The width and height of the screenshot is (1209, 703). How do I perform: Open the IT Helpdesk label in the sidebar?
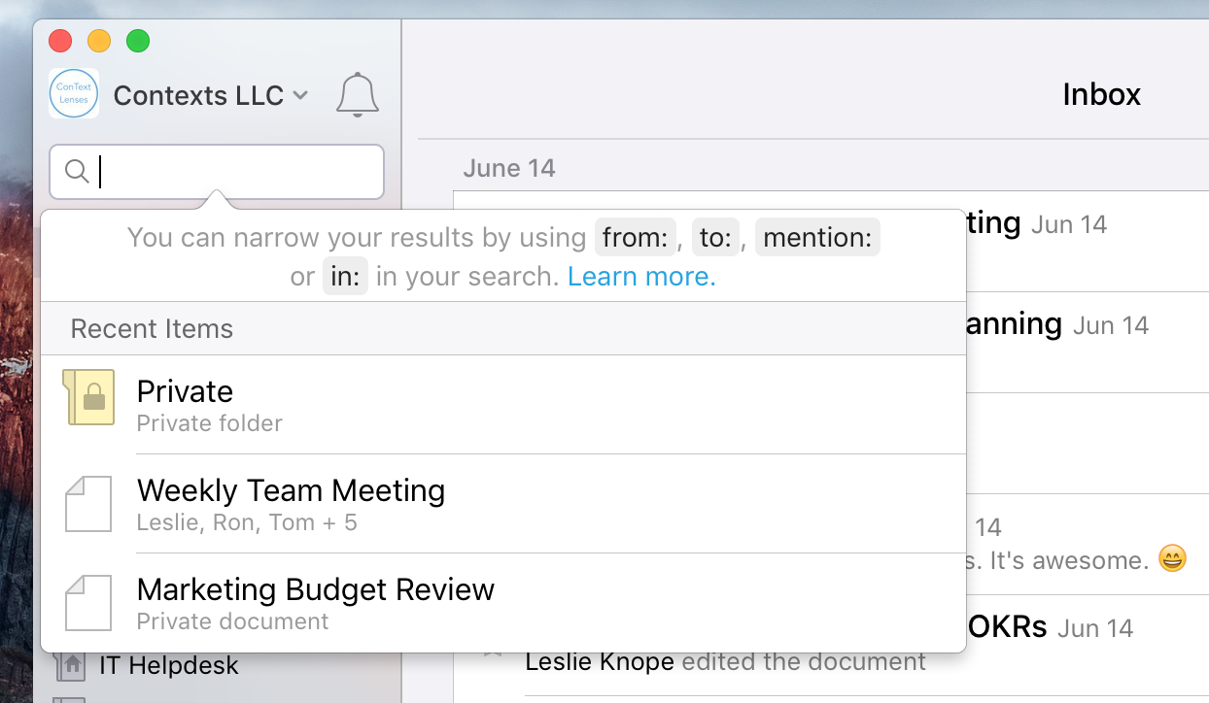169,666
